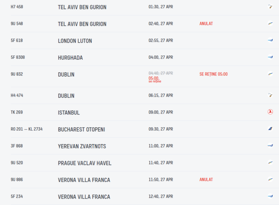279x205 pixels.
Task: Click the Air Moldova logo for 9U 832 Dublin
Action: click(x=270, y=74)
